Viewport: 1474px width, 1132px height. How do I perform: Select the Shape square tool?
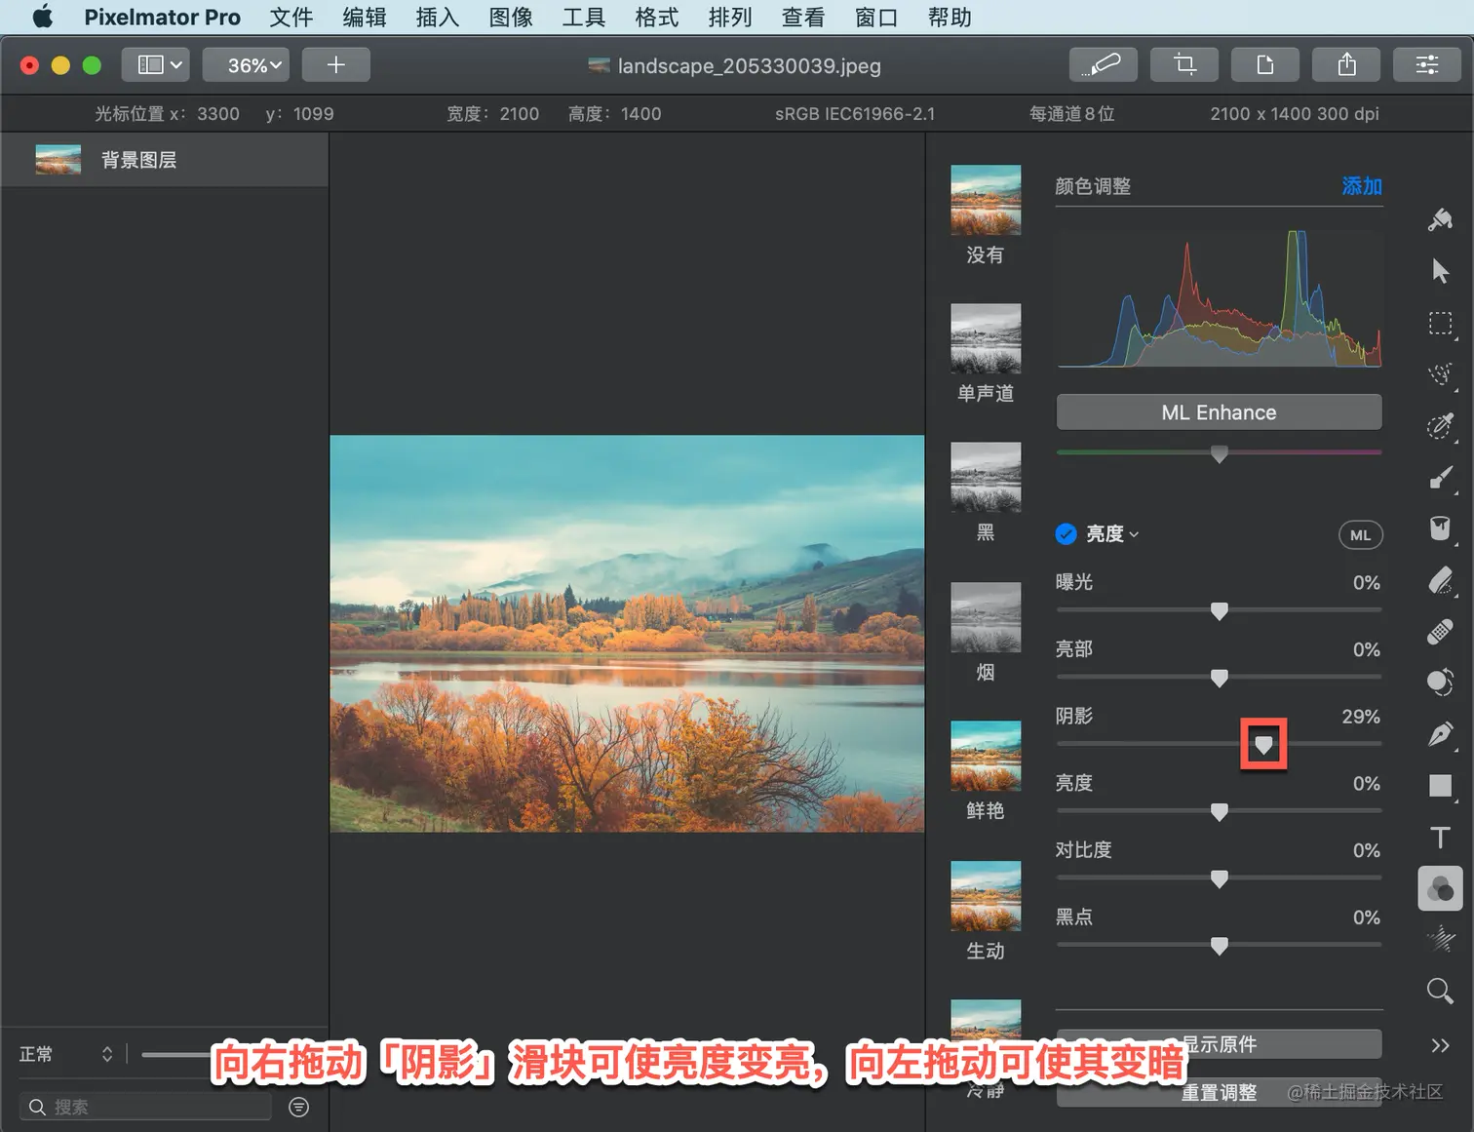pos(1440,786)
